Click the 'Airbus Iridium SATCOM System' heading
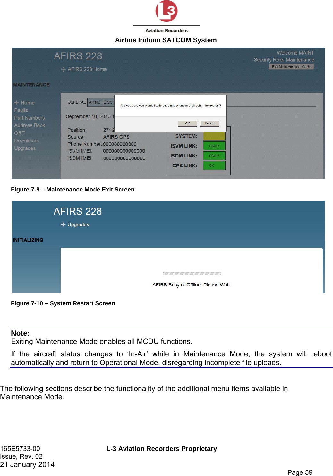Image resolution: width=333 pixels, height=476 pixels. click(166, 40)
